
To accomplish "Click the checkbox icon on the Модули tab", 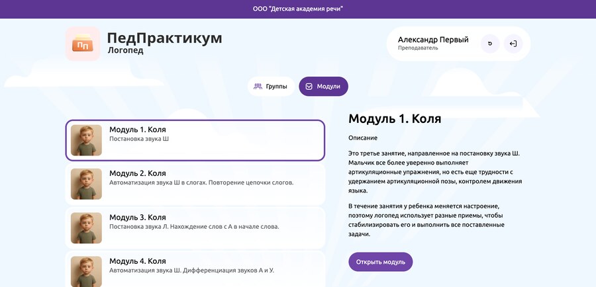I will click(x=309, y=86).
